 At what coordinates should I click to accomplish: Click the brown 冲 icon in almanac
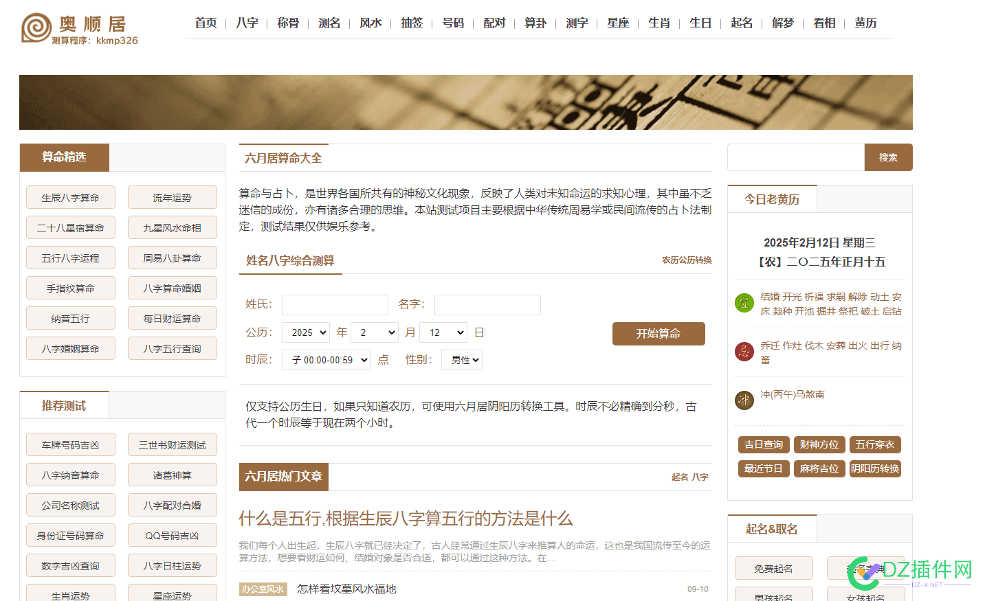(x=744, y=400)
